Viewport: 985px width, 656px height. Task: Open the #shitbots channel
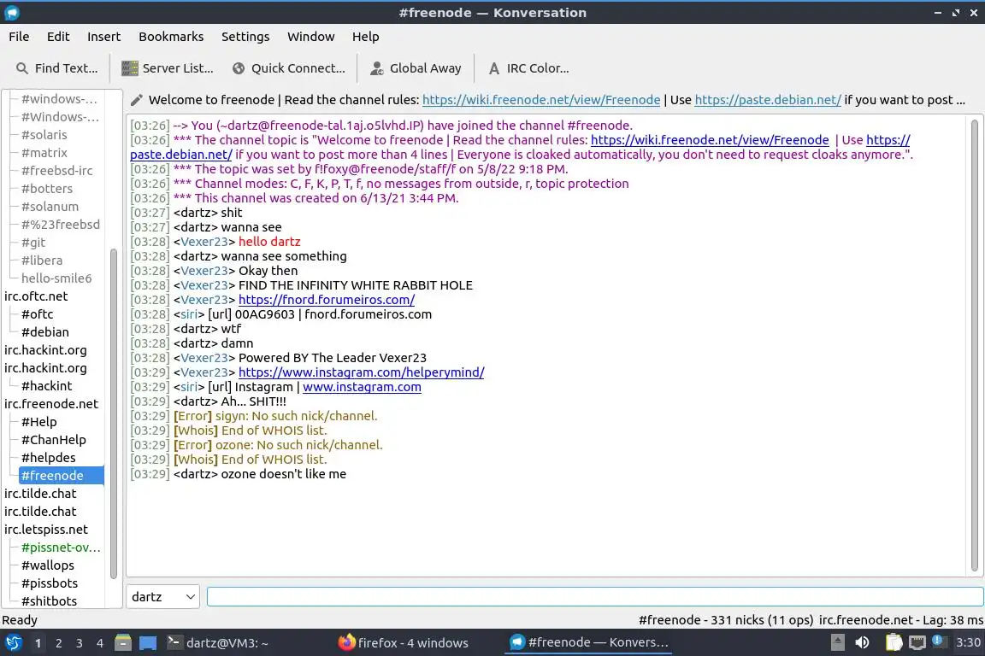[x=49, y=601]
